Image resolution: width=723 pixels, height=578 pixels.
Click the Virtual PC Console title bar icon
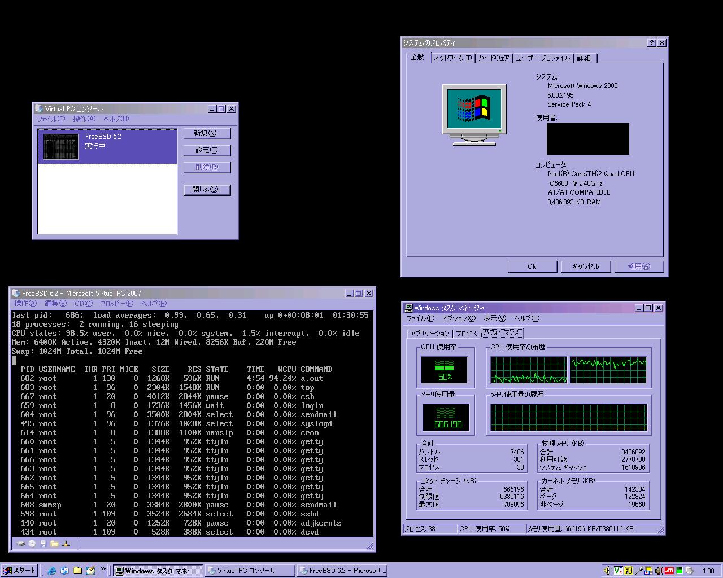click(x=39, y=108)
